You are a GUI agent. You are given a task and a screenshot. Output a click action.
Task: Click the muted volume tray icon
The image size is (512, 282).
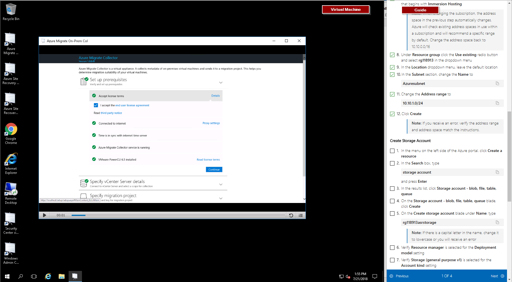348,276
